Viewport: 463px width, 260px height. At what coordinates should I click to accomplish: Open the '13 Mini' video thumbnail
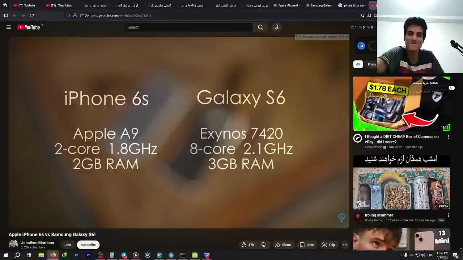pos(402,239)
